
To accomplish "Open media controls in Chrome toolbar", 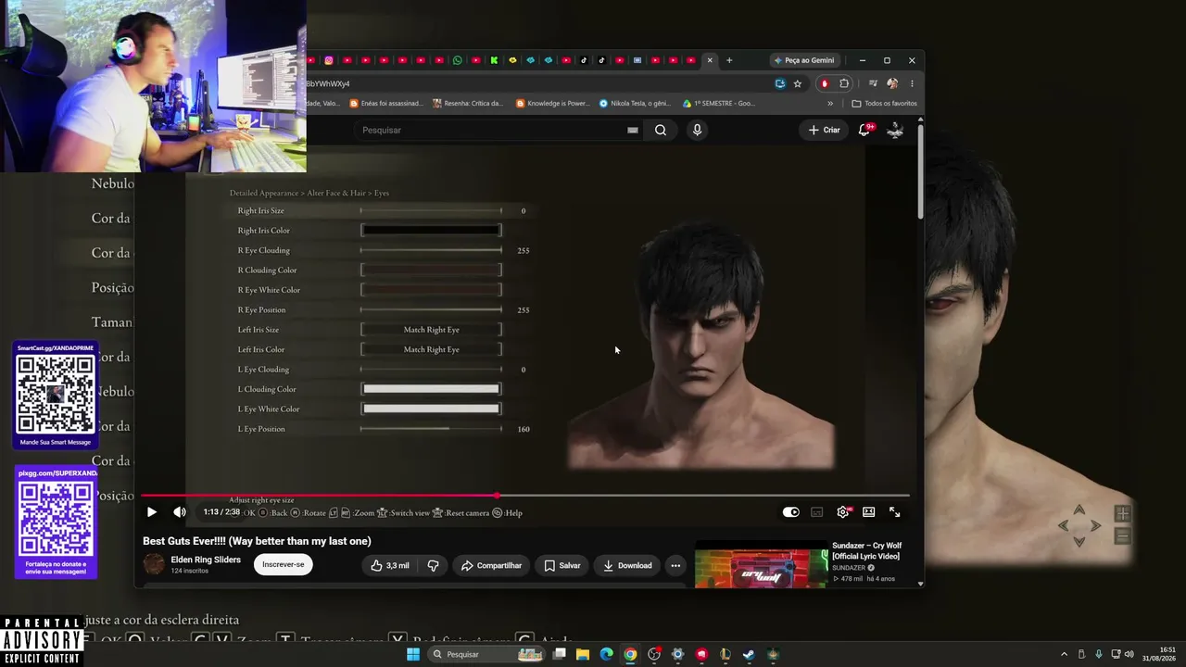I will [873, 83].
